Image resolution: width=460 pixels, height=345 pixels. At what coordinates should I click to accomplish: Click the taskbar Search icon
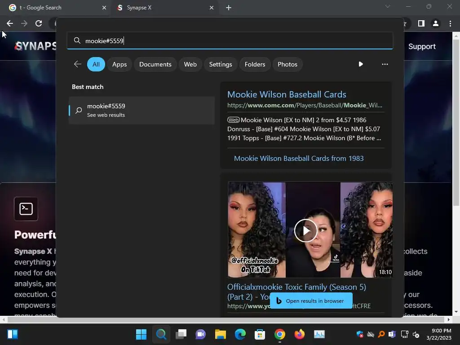pyautogui.click(x=161, y=334)
